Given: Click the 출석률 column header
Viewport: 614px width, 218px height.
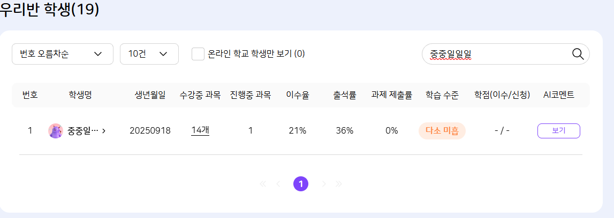Looking at the screenshot, I should click(344, 95).
